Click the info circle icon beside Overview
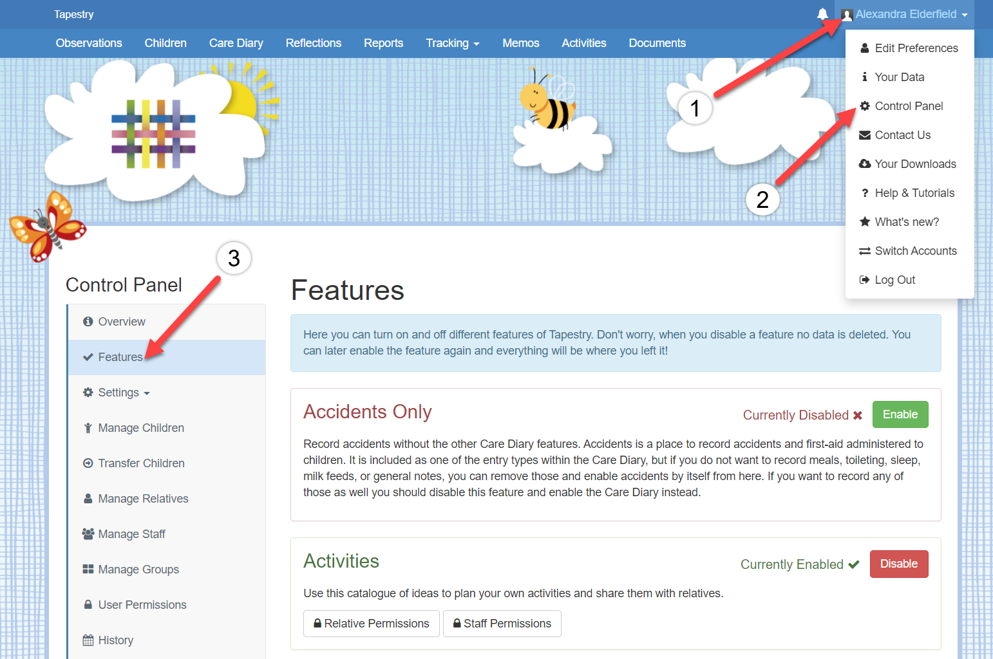Image resolution: width=993 pixels, height=659 pixels. (88, 322)
